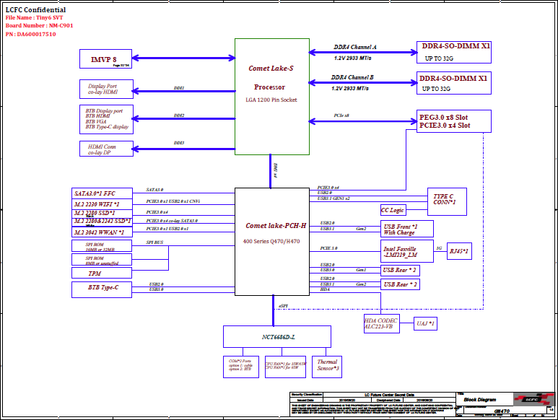Viewport: 558px width, 420px height.
Task: Select the TYPE C CONN*1 box
Action: tap(447, 201)
